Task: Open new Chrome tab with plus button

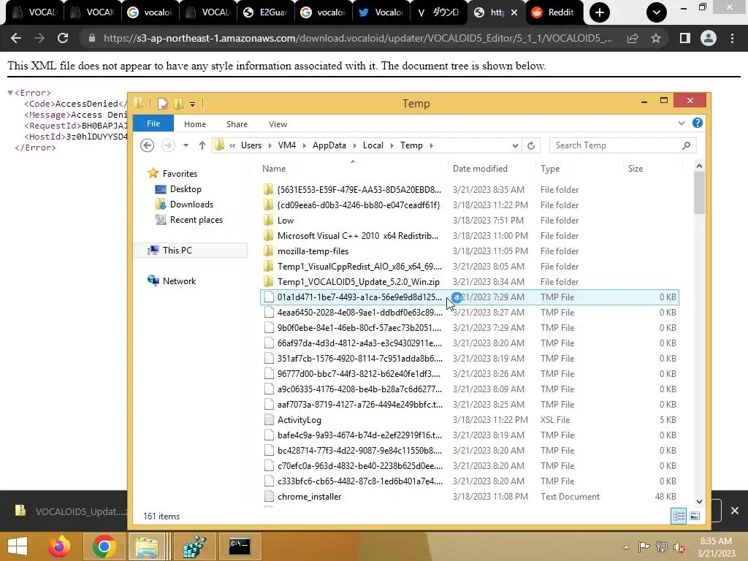Action: [x=600, y=12]
